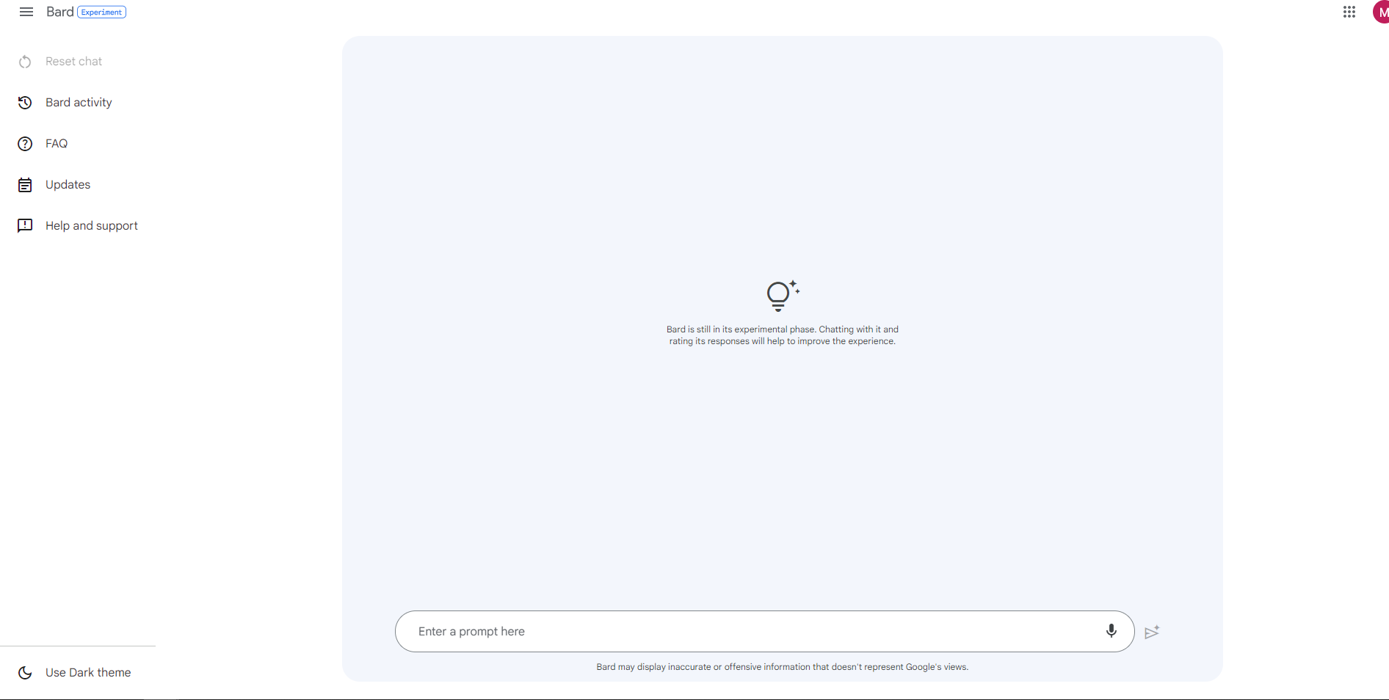Click the lightbulb sparkle icon
The height and width of the screenshot is (700, 1389).
783,296
